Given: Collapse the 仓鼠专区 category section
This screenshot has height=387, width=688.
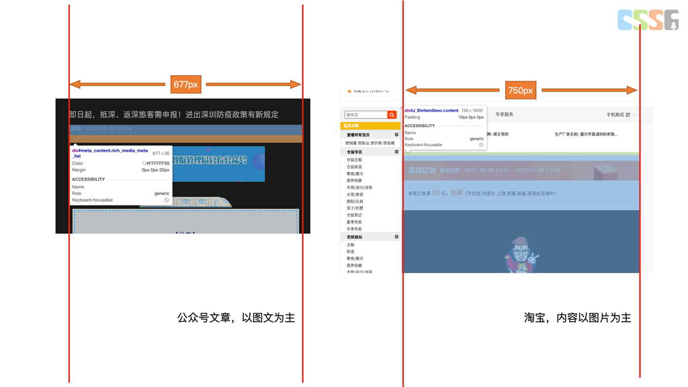Looking at the screenshot, I should point(396,153).
